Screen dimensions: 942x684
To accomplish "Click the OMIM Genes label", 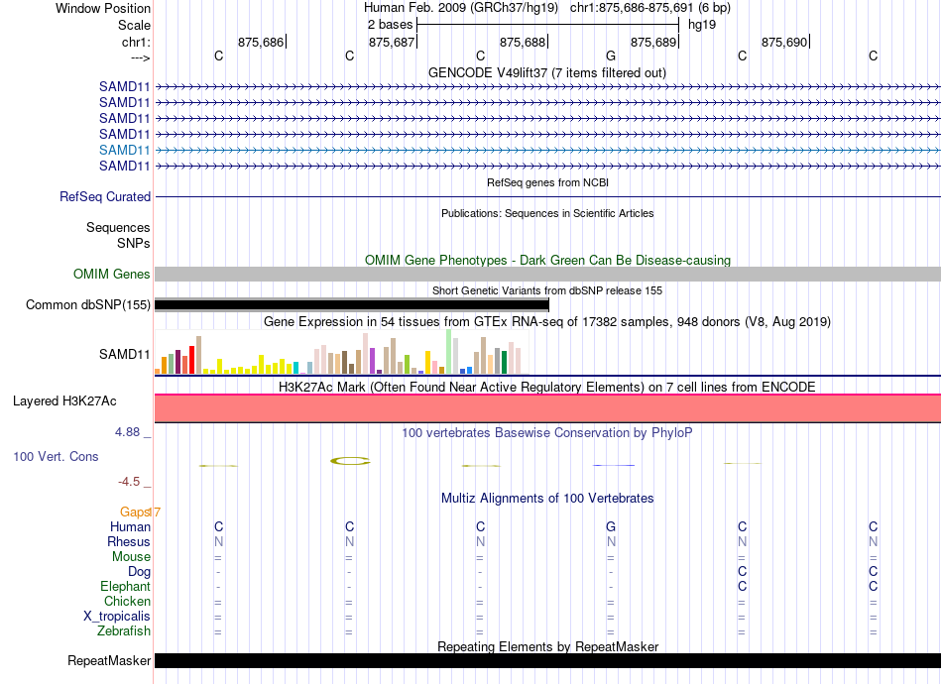I will (111, 275).
